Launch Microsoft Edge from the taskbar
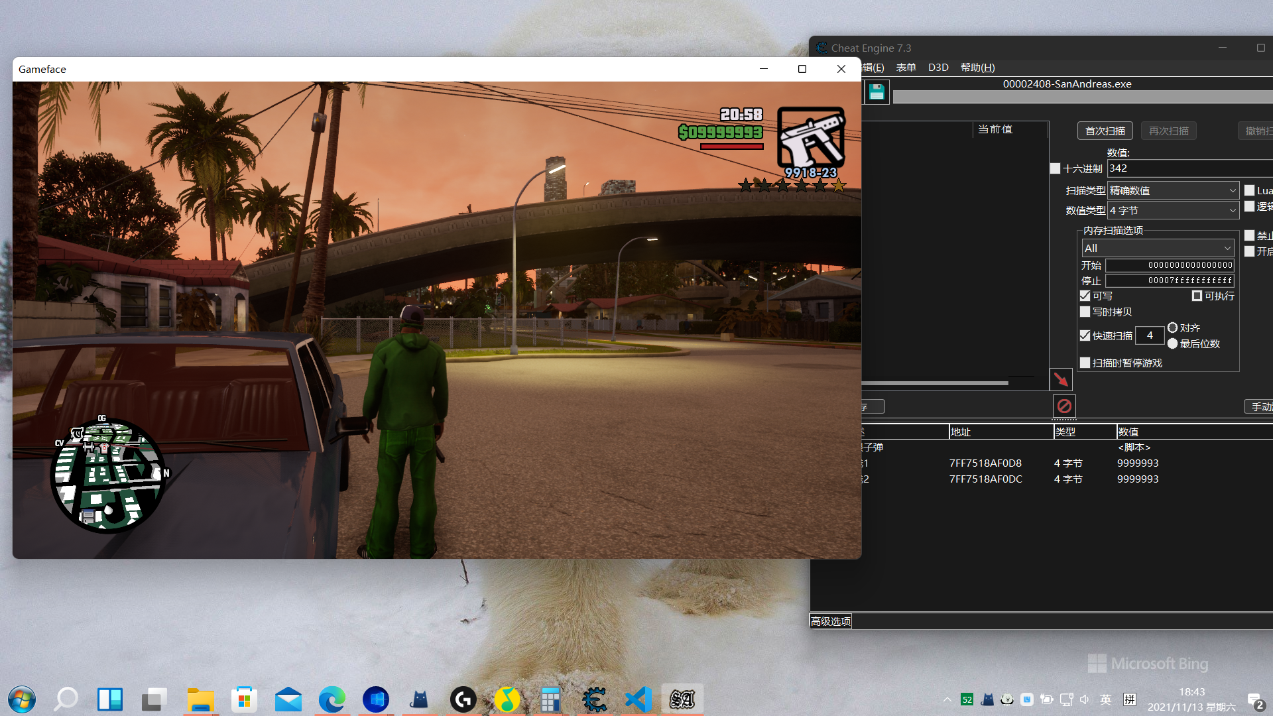Viewport: 1273px width, 716px height. coord(332,699)
